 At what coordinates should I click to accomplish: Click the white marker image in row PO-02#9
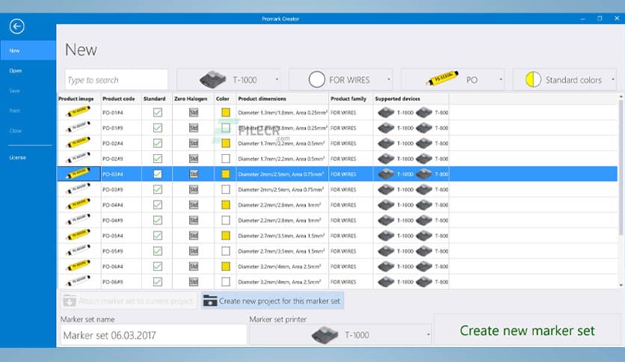pyautogui.click(x=78, y=159)
